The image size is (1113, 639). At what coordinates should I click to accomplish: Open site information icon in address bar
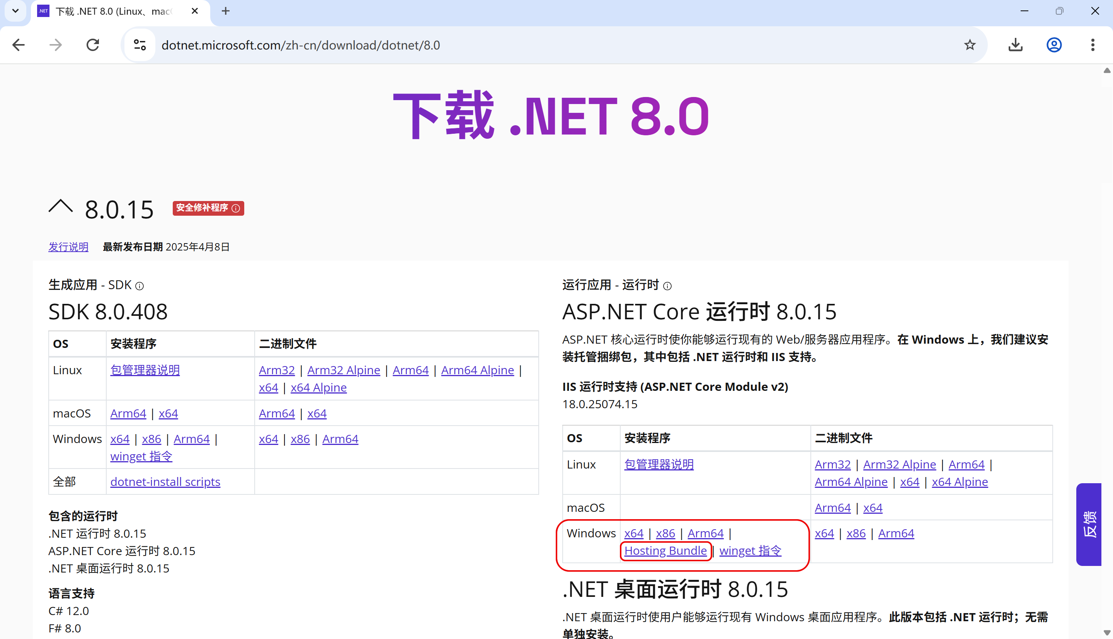click(x=140, y=45)
